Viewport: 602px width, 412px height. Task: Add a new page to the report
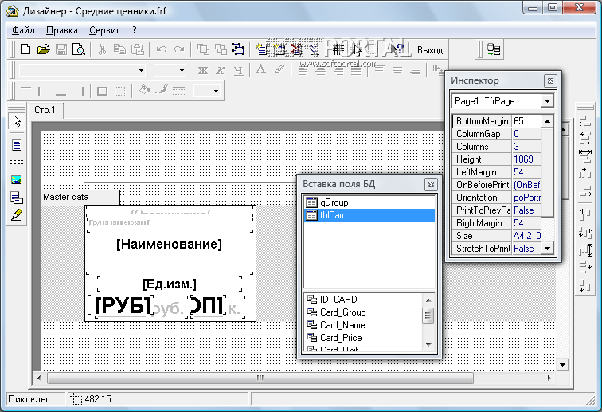pyautogui.click(x=261, y=49)
